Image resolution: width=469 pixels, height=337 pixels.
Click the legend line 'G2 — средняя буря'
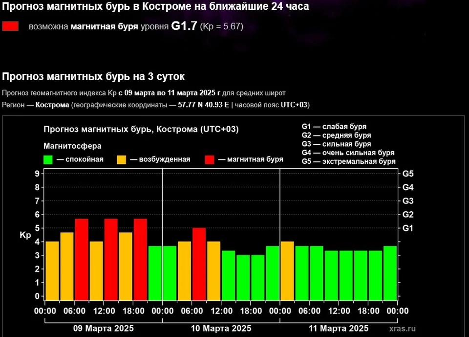[337, 135]
